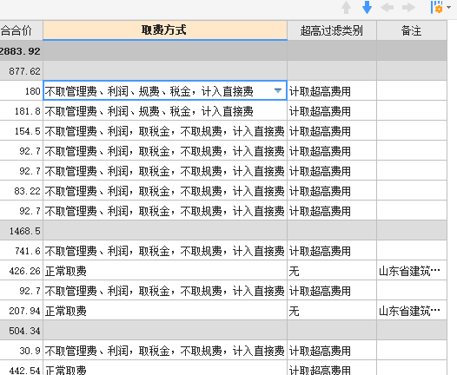Select the 2883.92 total cell
Screen dimensions: 457x375
21,51
